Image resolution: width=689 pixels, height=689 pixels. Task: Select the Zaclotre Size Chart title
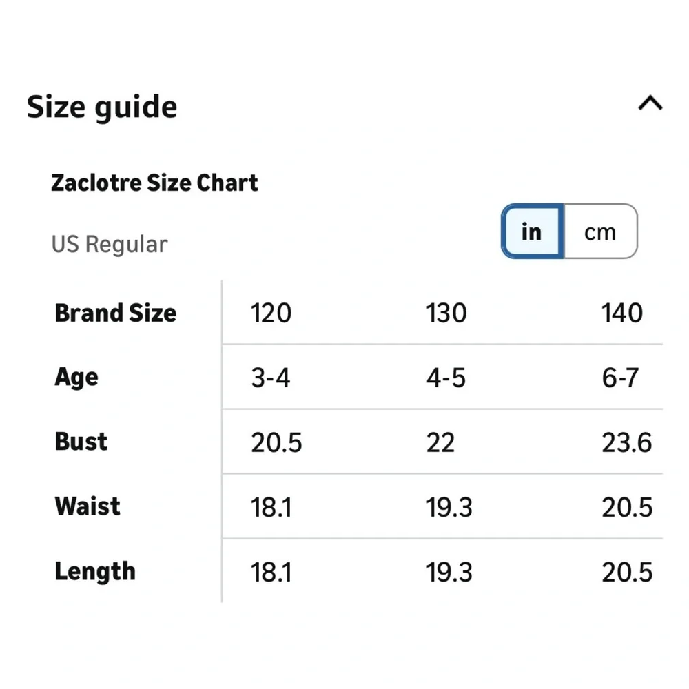pos(154,183)
